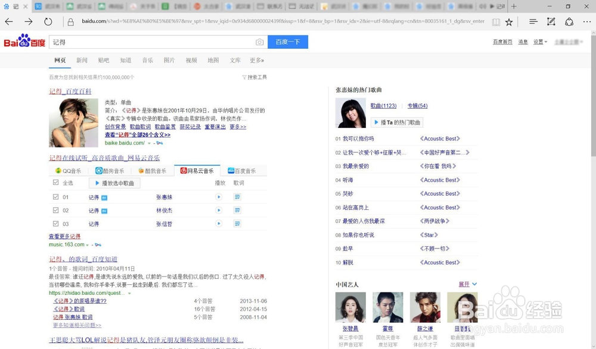Viewport: 596px width, 349px height.
Task: Click the Baidu logo
Action: pyautogui.click(x=24, y=42)
